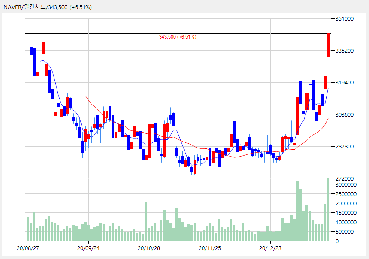Click the 2000000 volume axis label

(346, 204)
